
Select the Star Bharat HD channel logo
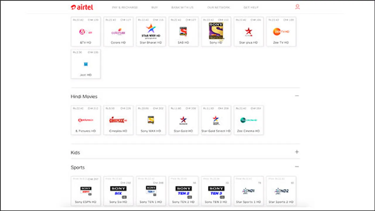point(151,31)
